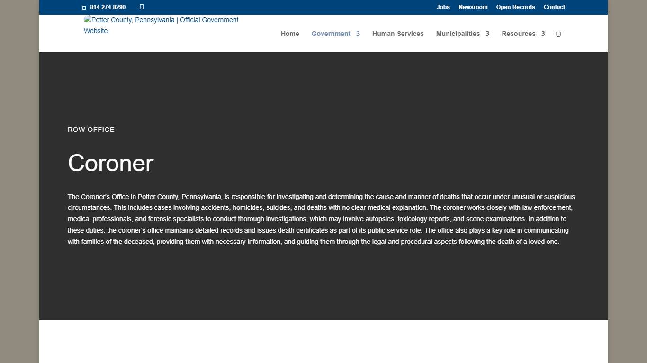Call the 814-274-8290 phone number link

tap(108, 7)
